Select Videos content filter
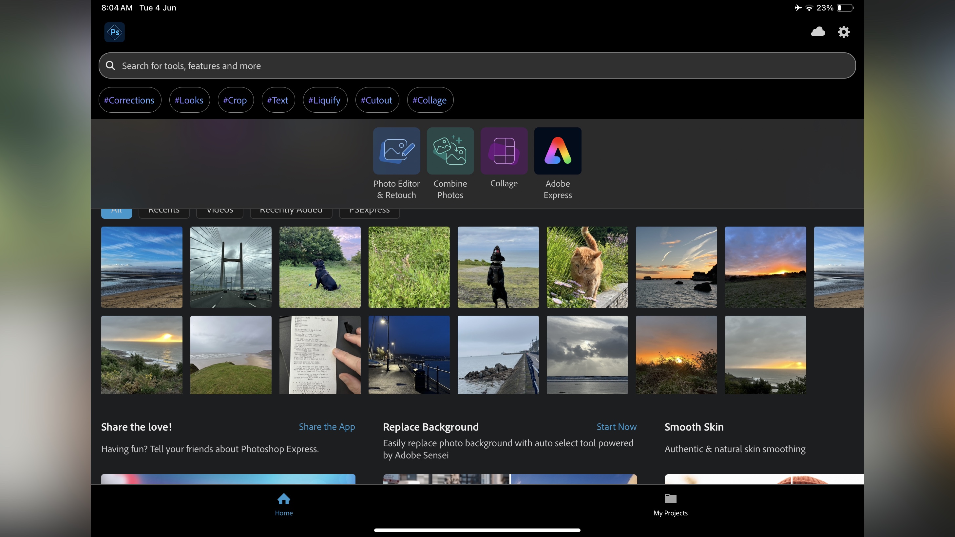The height and width of the screenshot is (537, 955). [x=219, y=209]
